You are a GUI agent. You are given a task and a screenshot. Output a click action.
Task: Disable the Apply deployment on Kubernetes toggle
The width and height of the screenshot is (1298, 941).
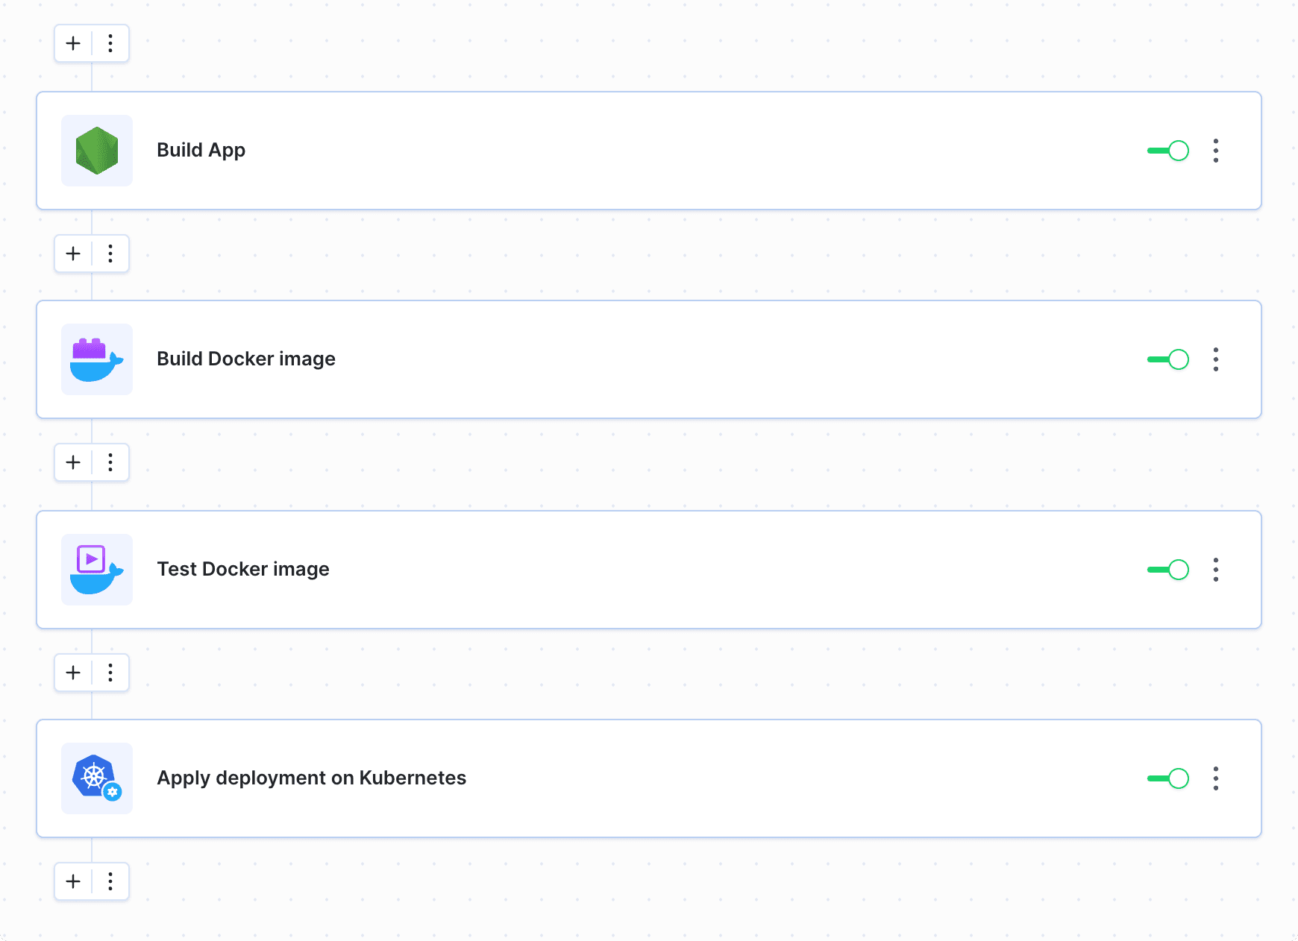[x=1167, y=778]
